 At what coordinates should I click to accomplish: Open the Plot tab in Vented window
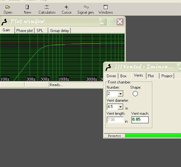tap(153, 76)
